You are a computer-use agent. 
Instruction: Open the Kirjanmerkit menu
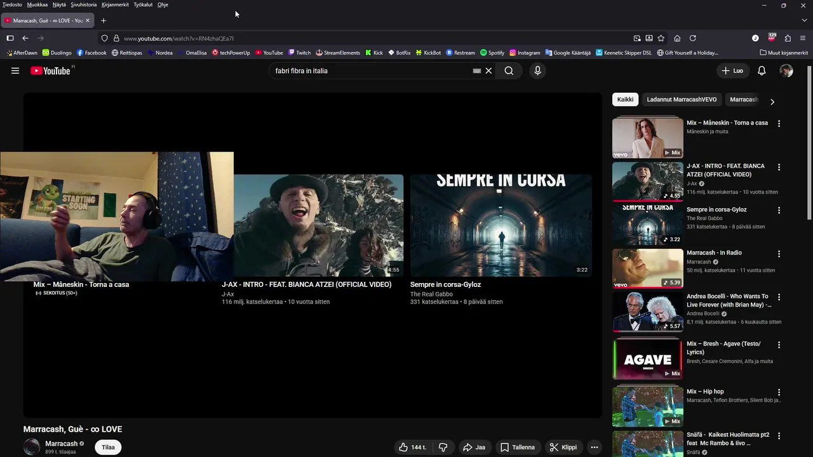[115, 4]
